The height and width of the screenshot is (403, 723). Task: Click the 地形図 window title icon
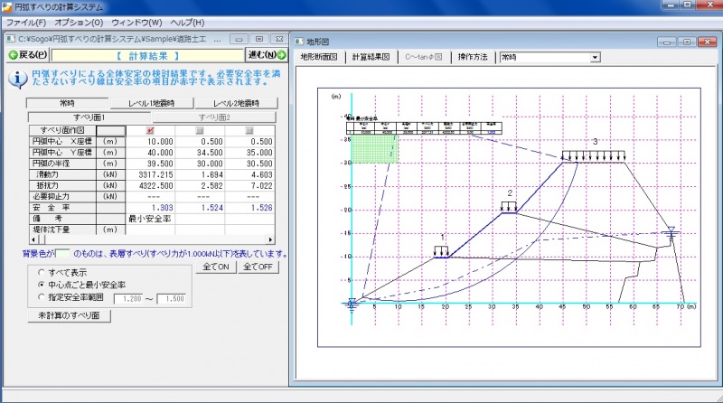coord(299,42)
